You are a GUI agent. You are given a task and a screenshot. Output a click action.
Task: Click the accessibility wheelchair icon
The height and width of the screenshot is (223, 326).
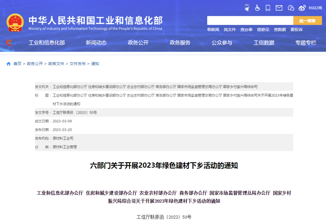click(x=257, y=8)
